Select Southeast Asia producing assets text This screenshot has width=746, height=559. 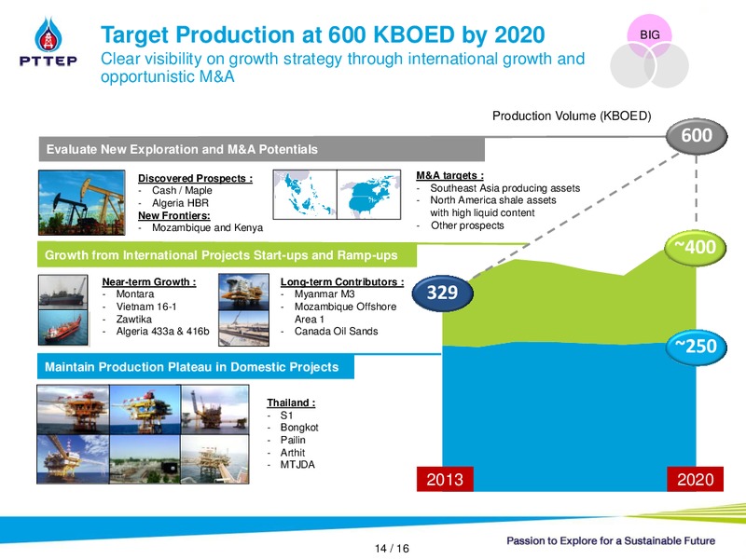(x=504, y=188)
